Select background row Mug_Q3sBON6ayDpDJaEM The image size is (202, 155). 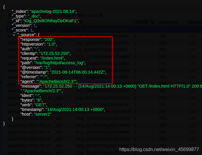[x=104, y=125]
